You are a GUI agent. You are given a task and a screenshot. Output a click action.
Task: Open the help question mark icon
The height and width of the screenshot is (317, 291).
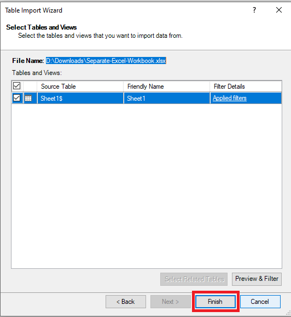[x=254, y=10]
